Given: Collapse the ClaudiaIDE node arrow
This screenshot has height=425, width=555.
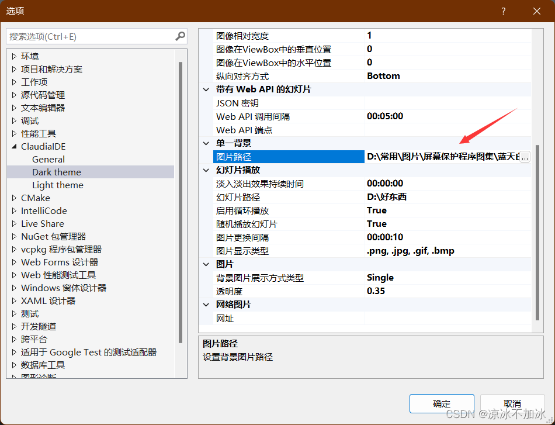Looking at the screenshot, I should click(14, 146).
